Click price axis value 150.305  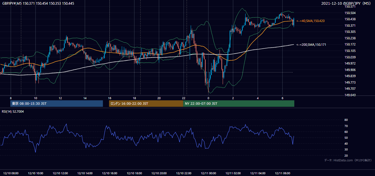(x=350, y=32)
